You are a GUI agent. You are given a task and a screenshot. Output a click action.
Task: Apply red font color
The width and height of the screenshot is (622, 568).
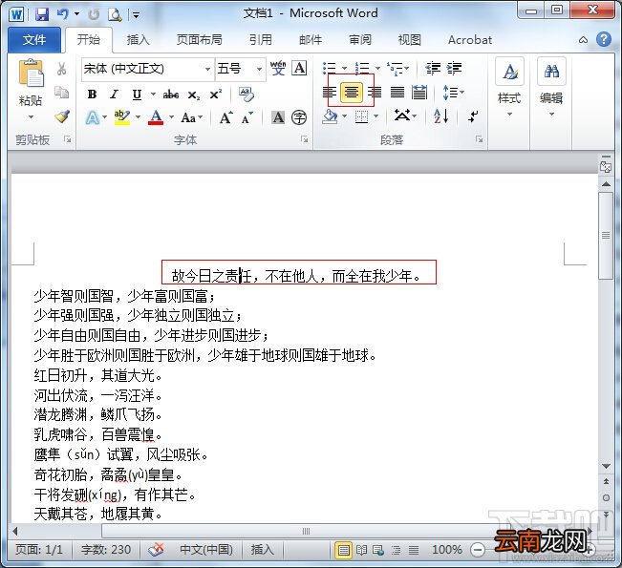[x=156, y=117]
